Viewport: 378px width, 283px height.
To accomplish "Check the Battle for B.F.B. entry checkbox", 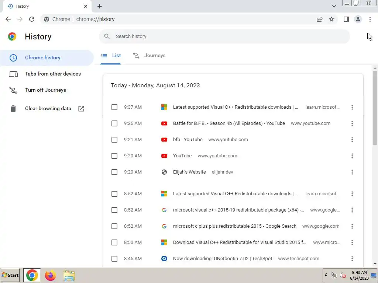I will coord(114,123).
